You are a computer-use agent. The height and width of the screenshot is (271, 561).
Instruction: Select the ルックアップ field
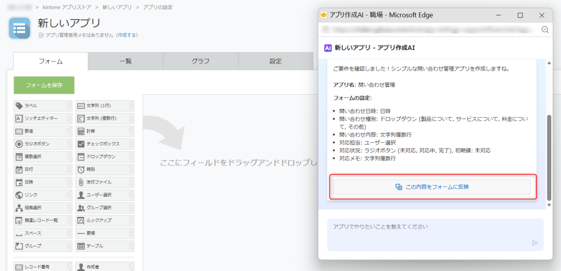click(105, 221)
